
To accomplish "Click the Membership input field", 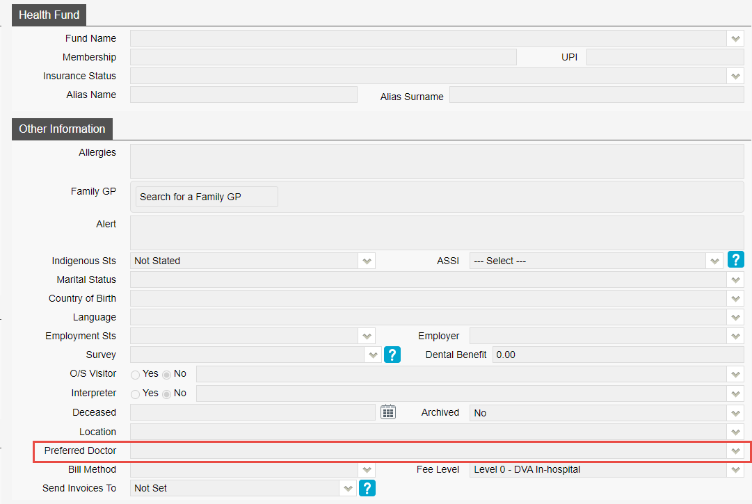I will (323, 57).
